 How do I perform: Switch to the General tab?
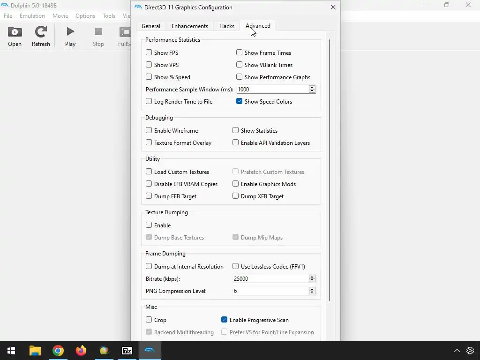pyautogui.click(x=151, y=26)
